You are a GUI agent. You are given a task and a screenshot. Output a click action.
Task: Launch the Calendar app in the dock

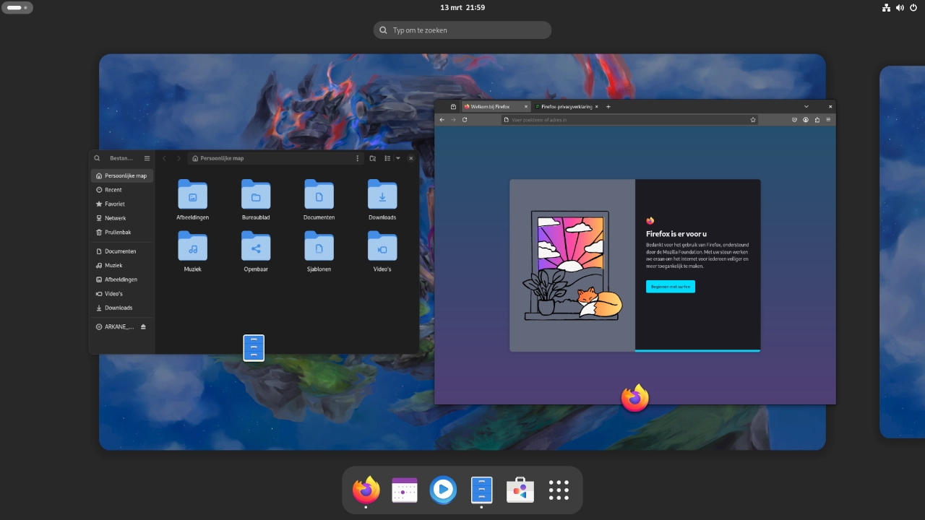coord(405,490)
